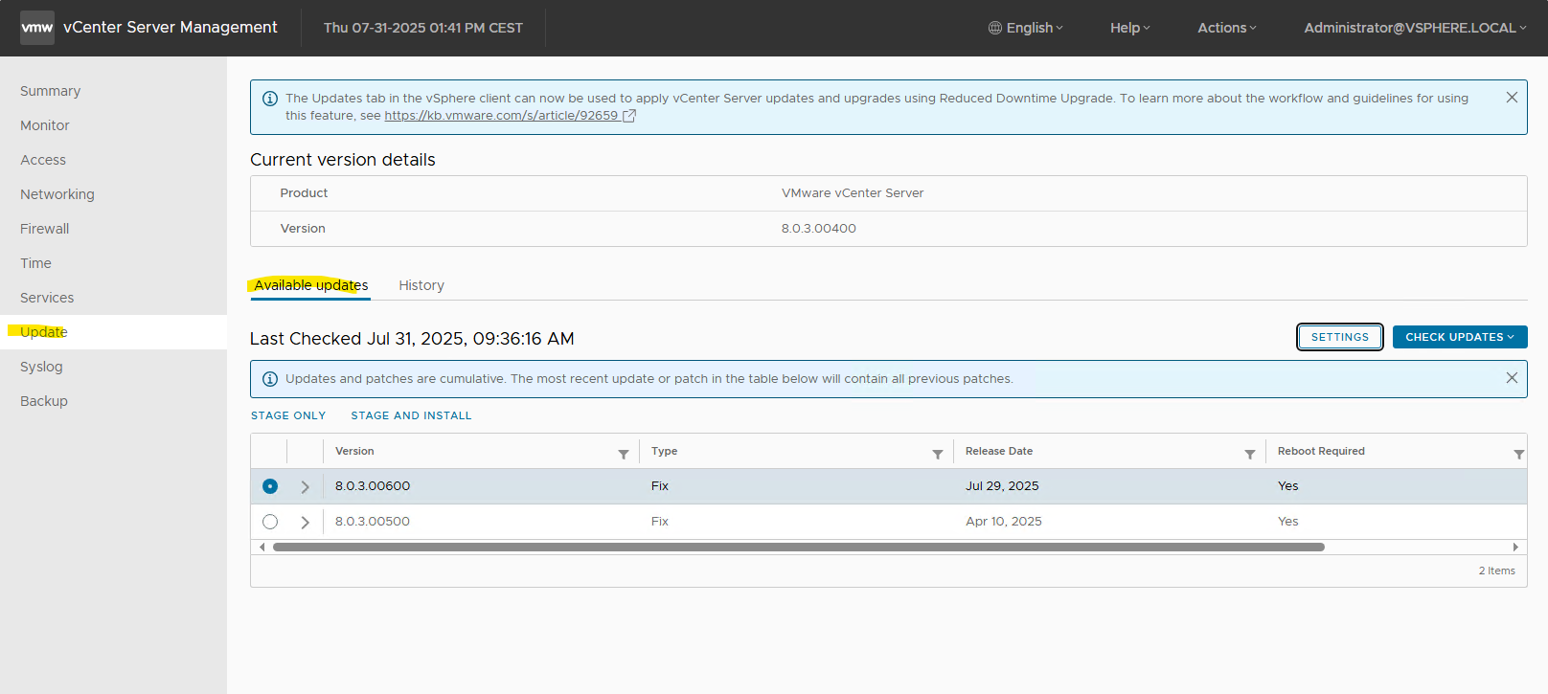
Task: Click the horizontal scrollbar in updates table
Action: (x=798, y=548)
